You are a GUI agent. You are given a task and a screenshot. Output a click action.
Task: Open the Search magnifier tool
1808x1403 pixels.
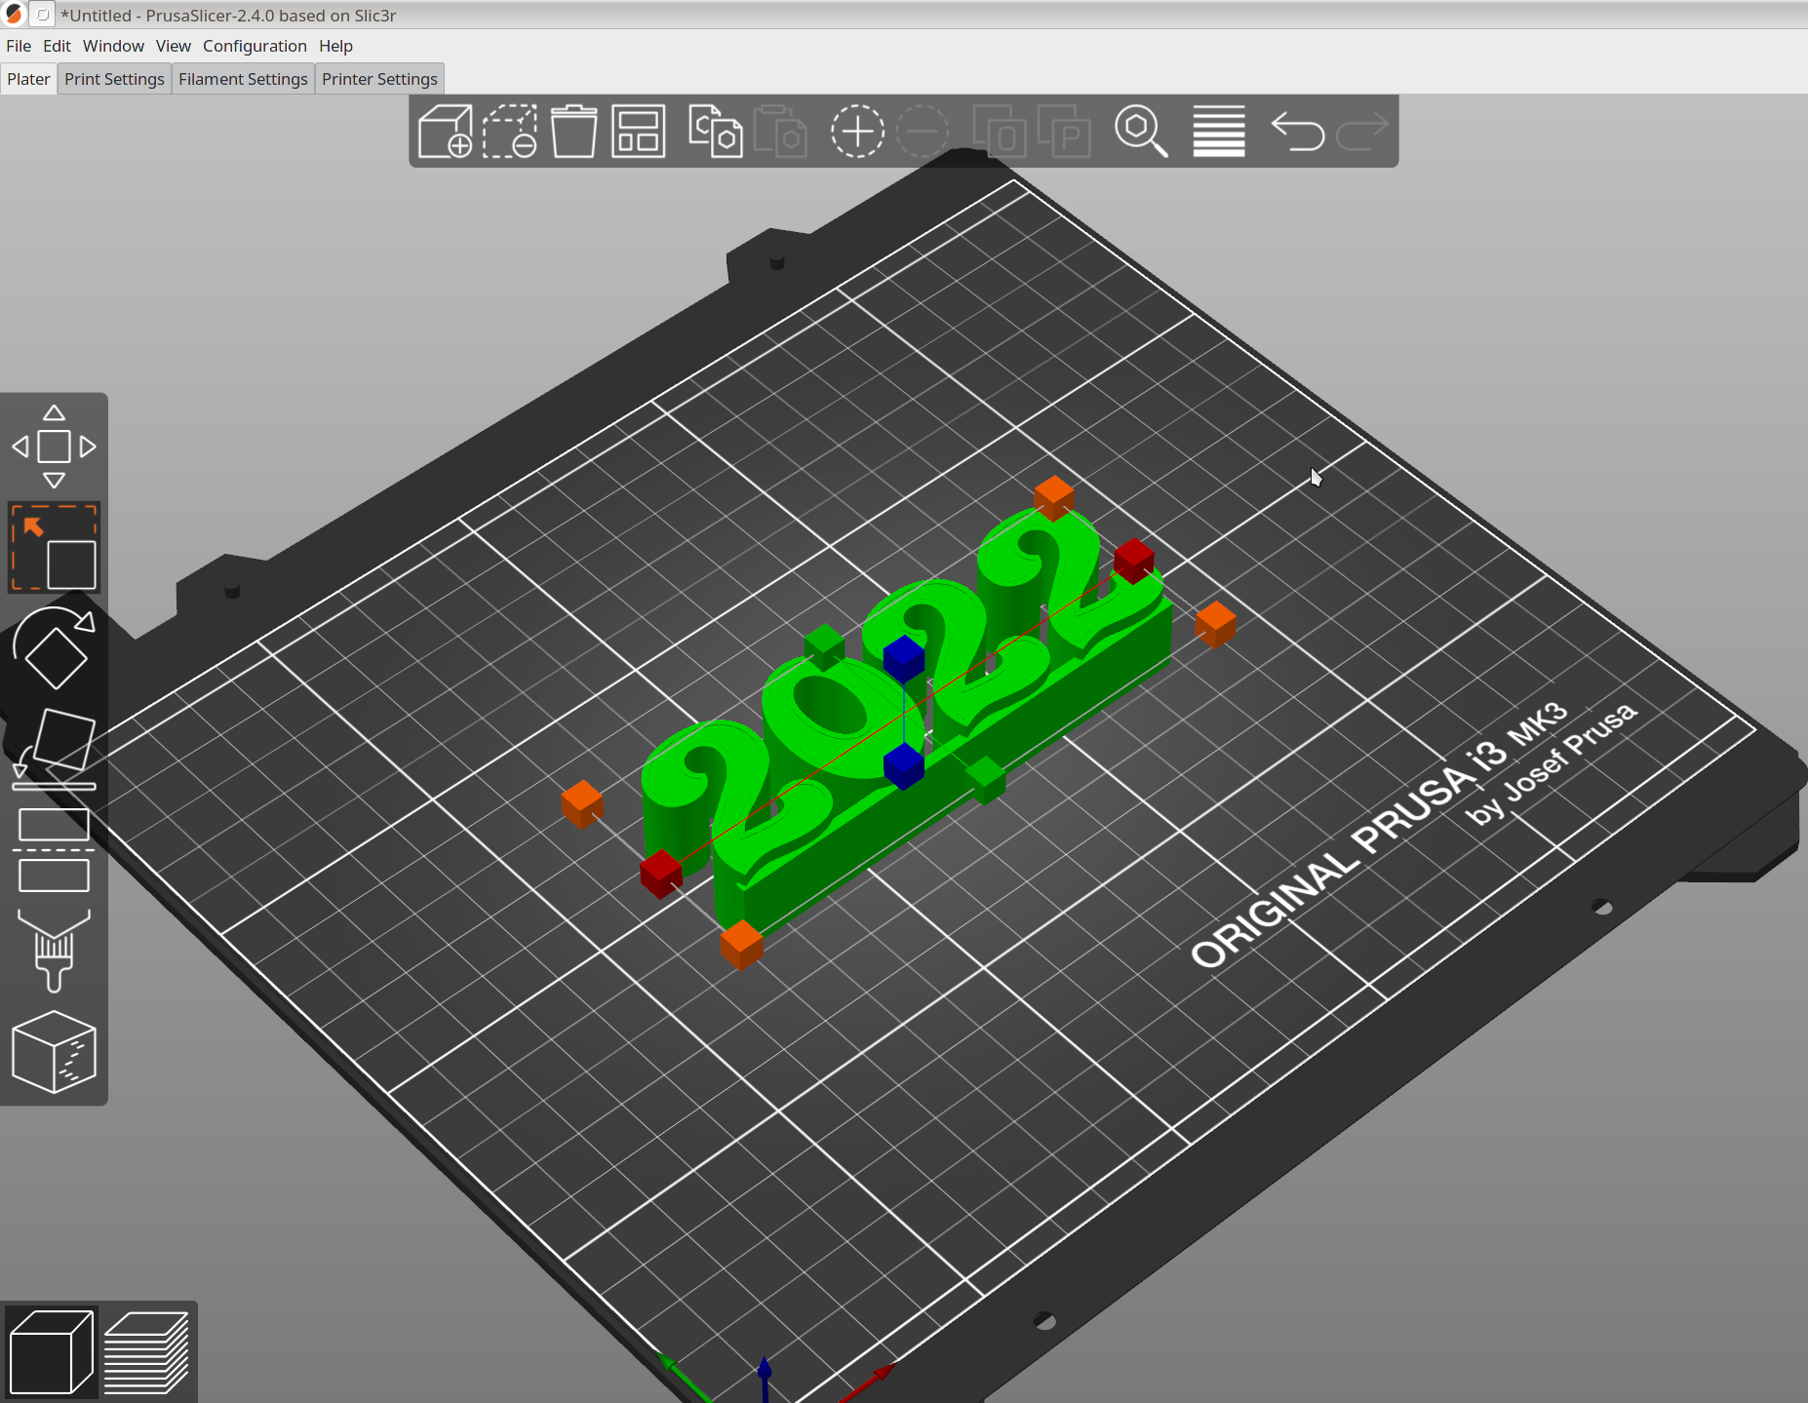pos(1141,132)
